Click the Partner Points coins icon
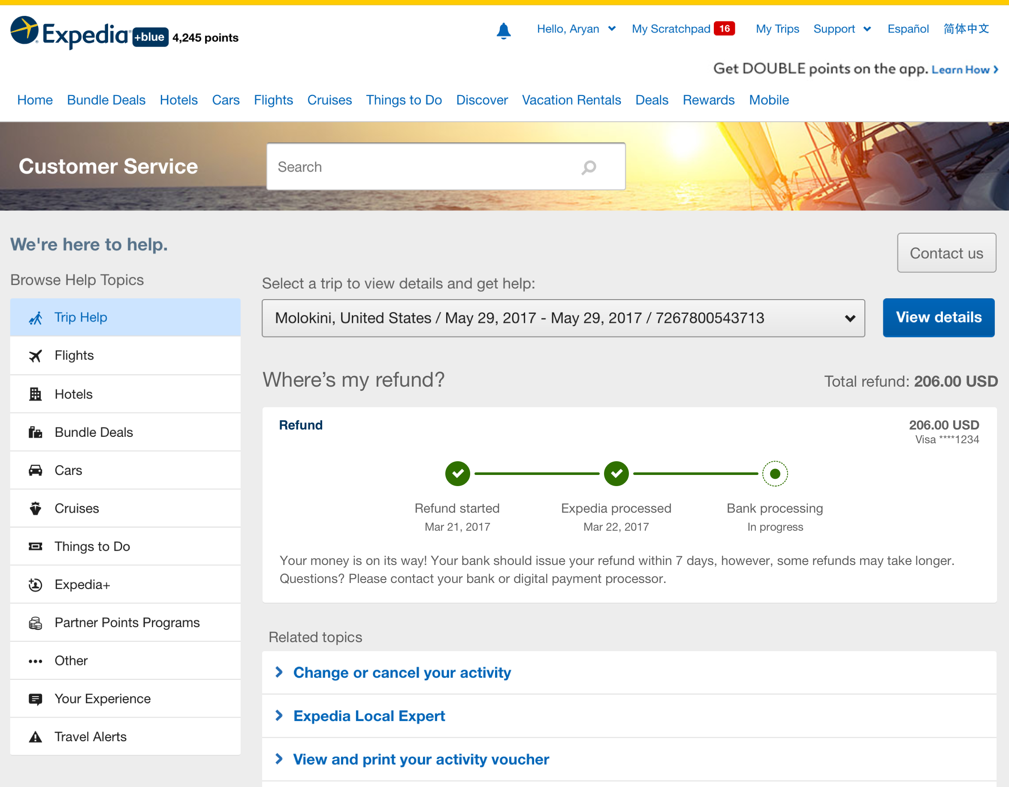This screenshot has height=787, width=1009. (36, 623)
